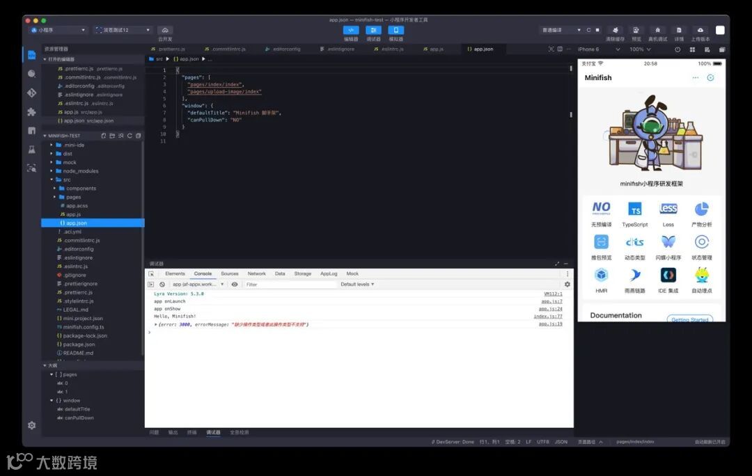Open the extensions puzzle icon in sidebar
Screen dimensions: 752x476
(31, 111)
